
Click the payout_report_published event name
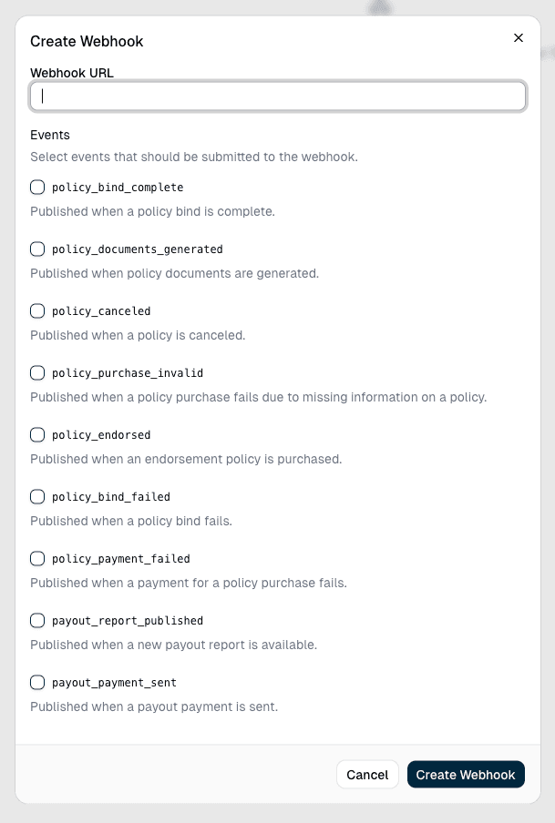coord(127,621)
